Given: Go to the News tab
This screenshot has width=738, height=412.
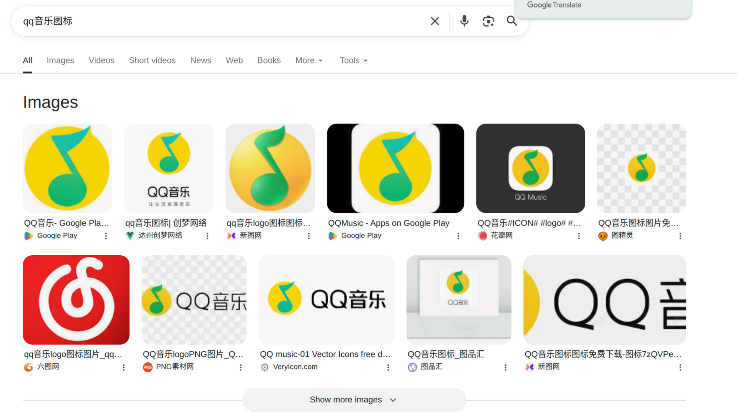Looking at the screenshot, I should (201, 60).
